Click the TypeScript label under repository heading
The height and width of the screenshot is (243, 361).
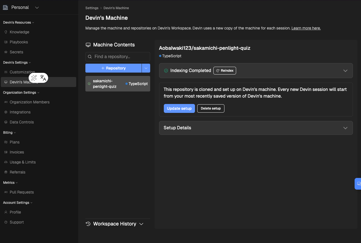pos(172,56)
